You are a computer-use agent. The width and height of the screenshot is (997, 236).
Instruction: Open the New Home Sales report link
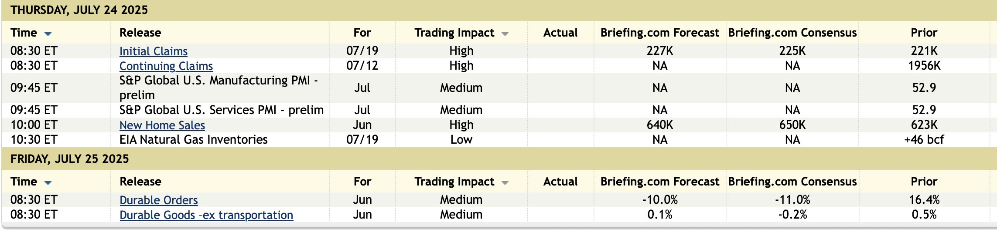click(162, 125)
